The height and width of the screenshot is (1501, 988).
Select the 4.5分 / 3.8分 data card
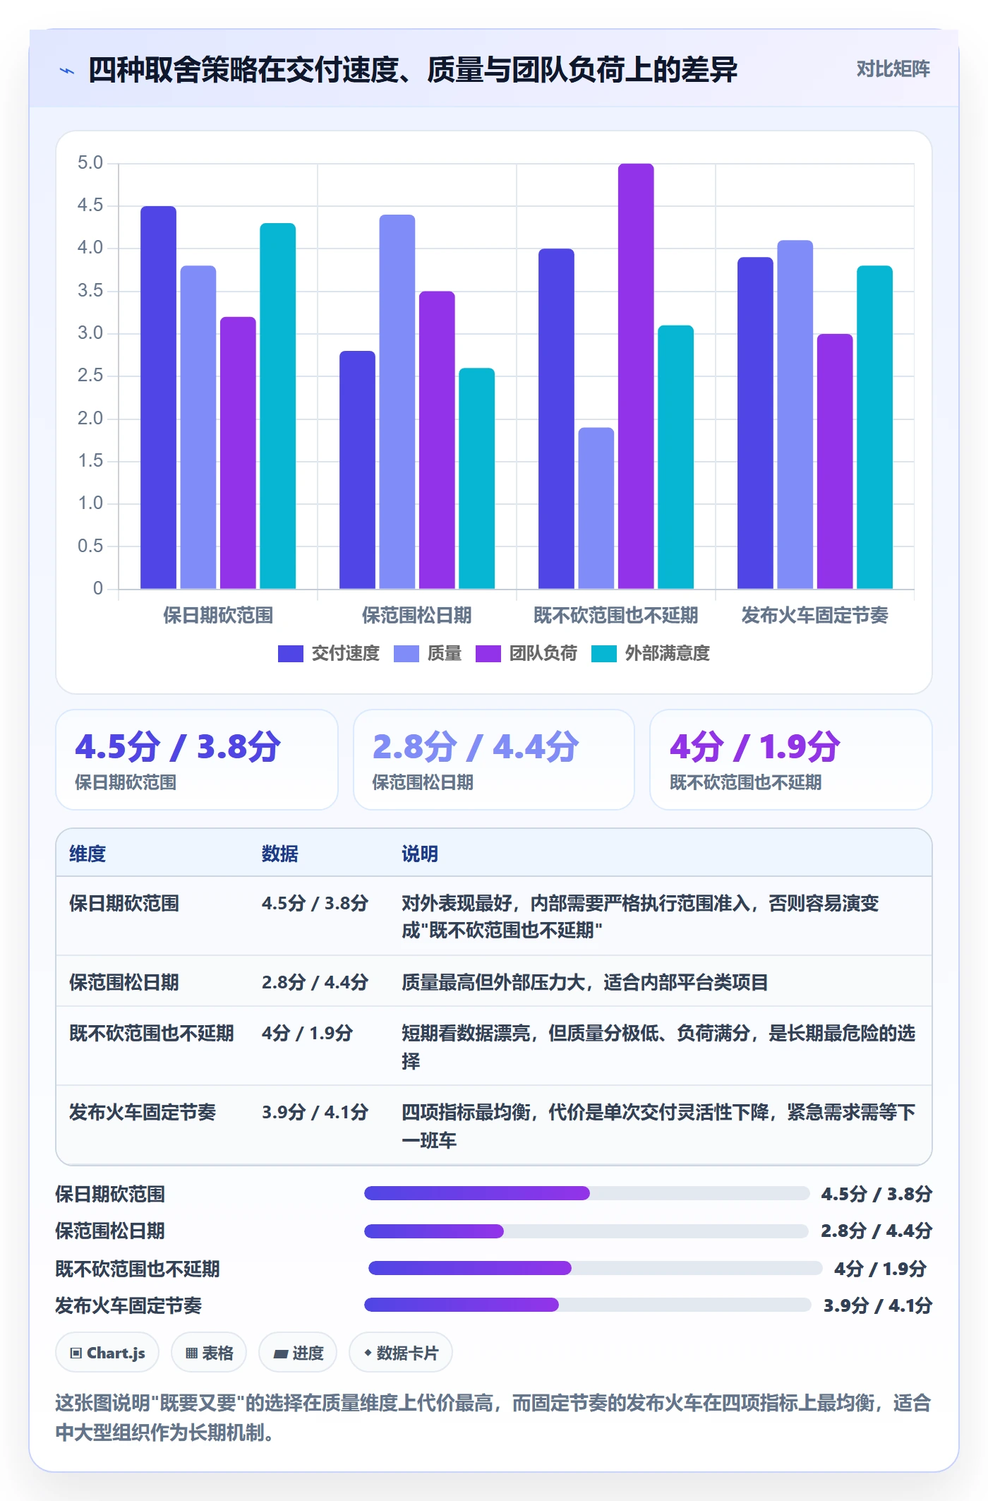click(x=197, y=760)
